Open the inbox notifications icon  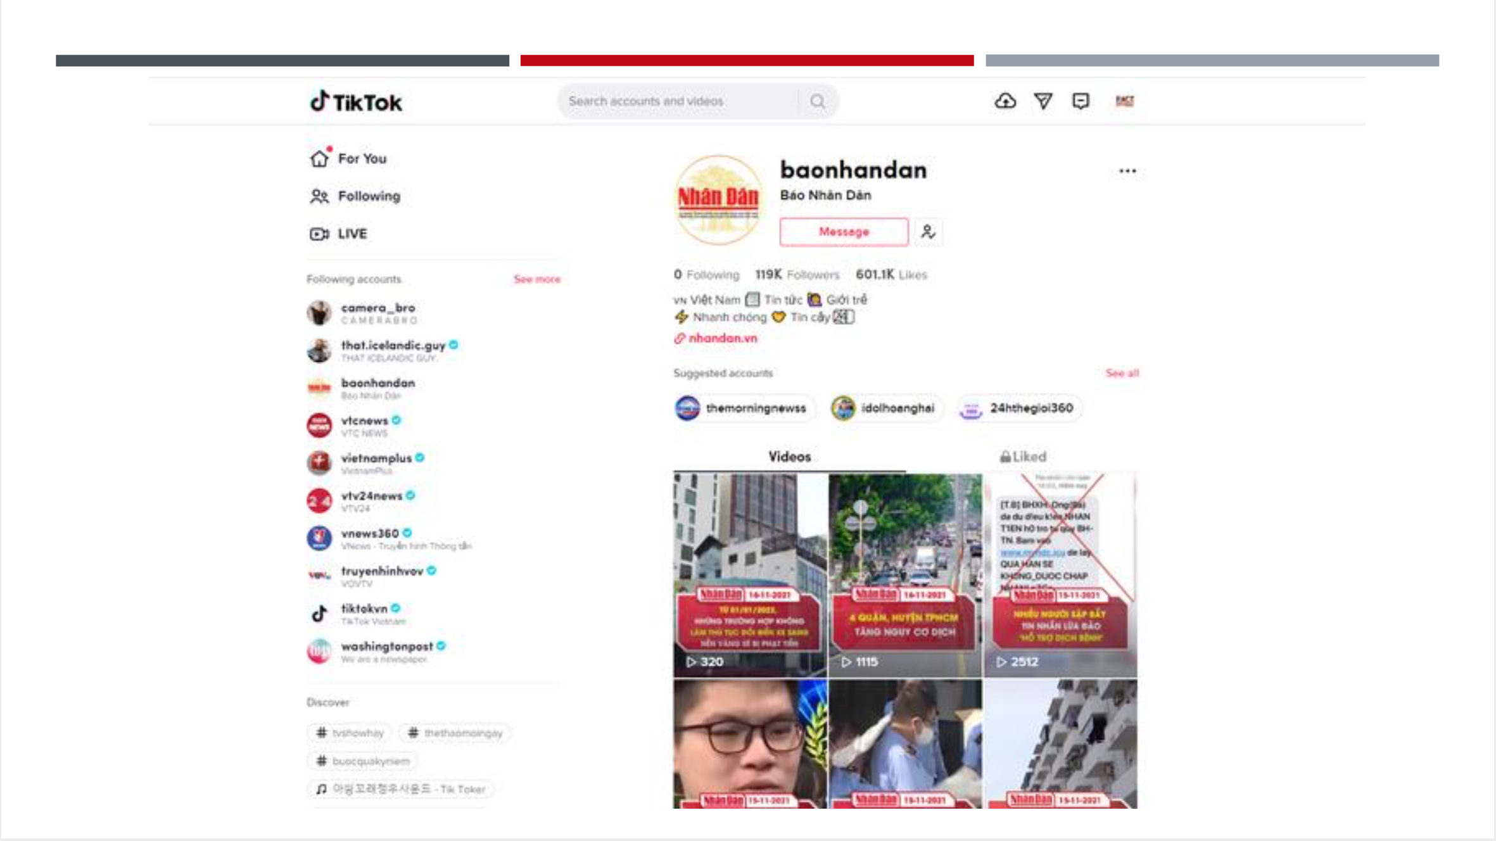[1081, 101]
